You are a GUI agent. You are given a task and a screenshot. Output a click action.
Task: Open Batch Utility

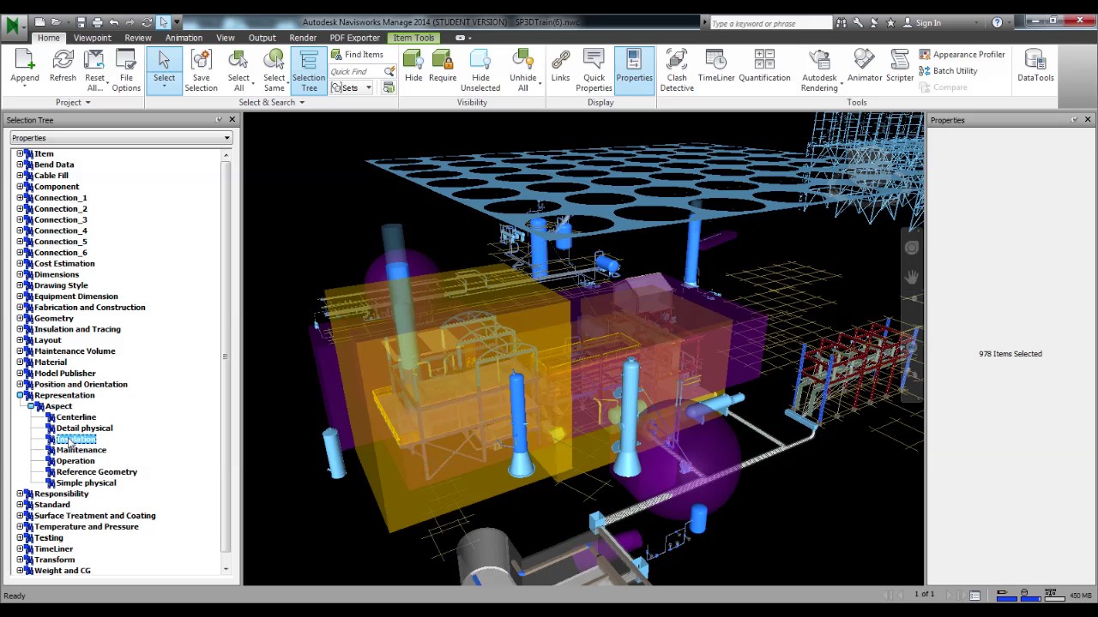(948, 71)
